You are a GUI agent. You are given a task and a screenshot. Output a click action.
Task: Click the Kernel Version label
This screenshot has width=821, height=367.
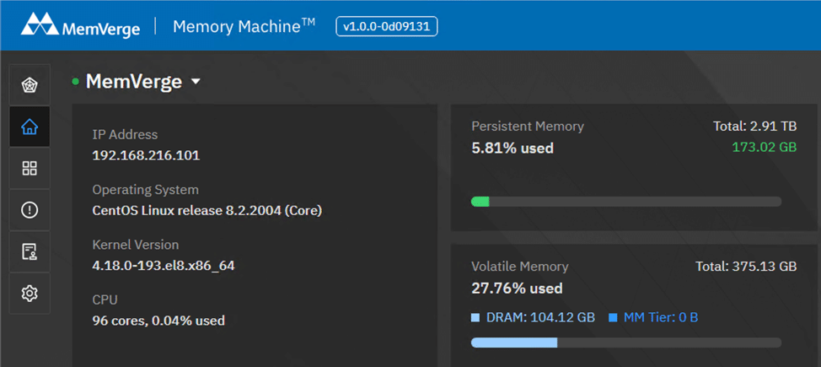click(x=136, y=245)
